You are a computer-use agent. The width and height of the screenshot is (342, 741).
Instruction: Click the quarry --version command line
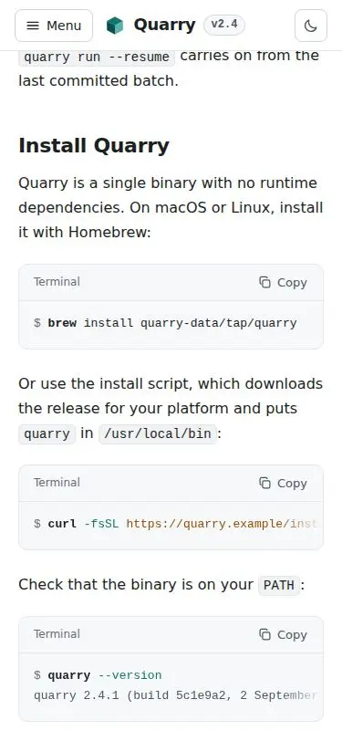105,675
